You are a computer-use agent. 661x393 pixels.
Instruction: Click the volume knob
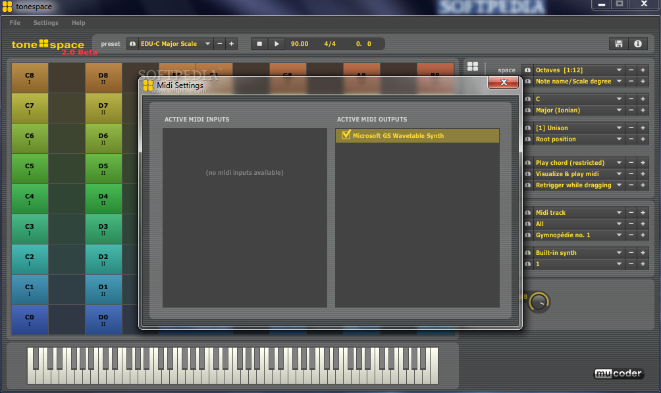tap(539, 302)
